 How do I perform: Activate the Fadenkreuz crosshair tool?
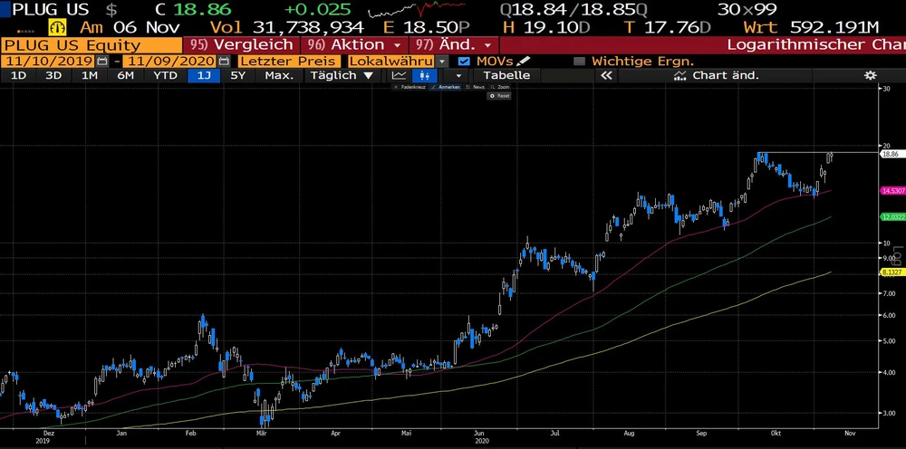click(x=410, y=87)
